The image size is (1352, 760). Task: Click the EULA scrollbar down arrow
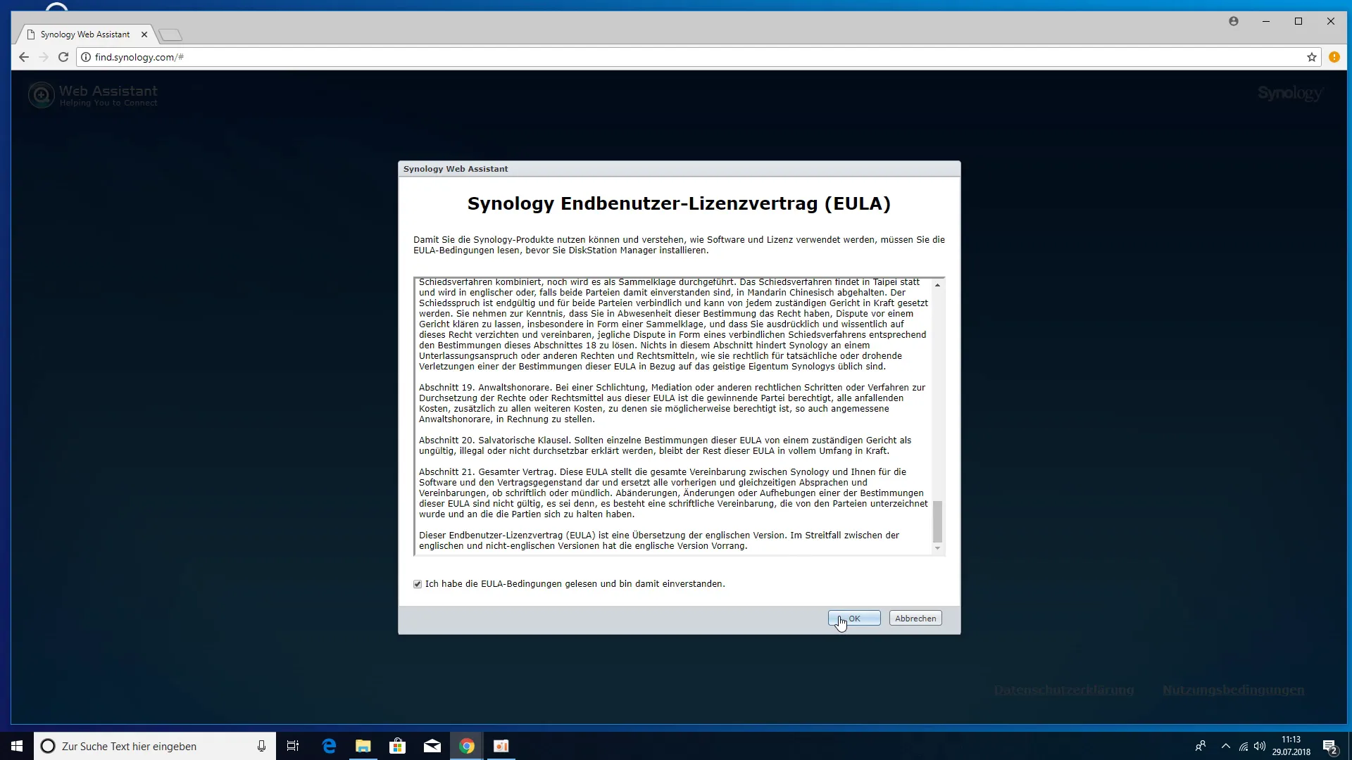click(x=937, y=548)
